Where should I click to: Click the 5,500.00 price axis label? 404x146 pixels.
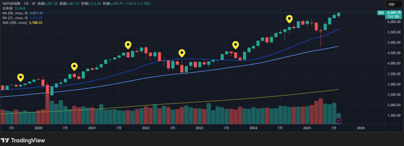click(x=394, y=32)
